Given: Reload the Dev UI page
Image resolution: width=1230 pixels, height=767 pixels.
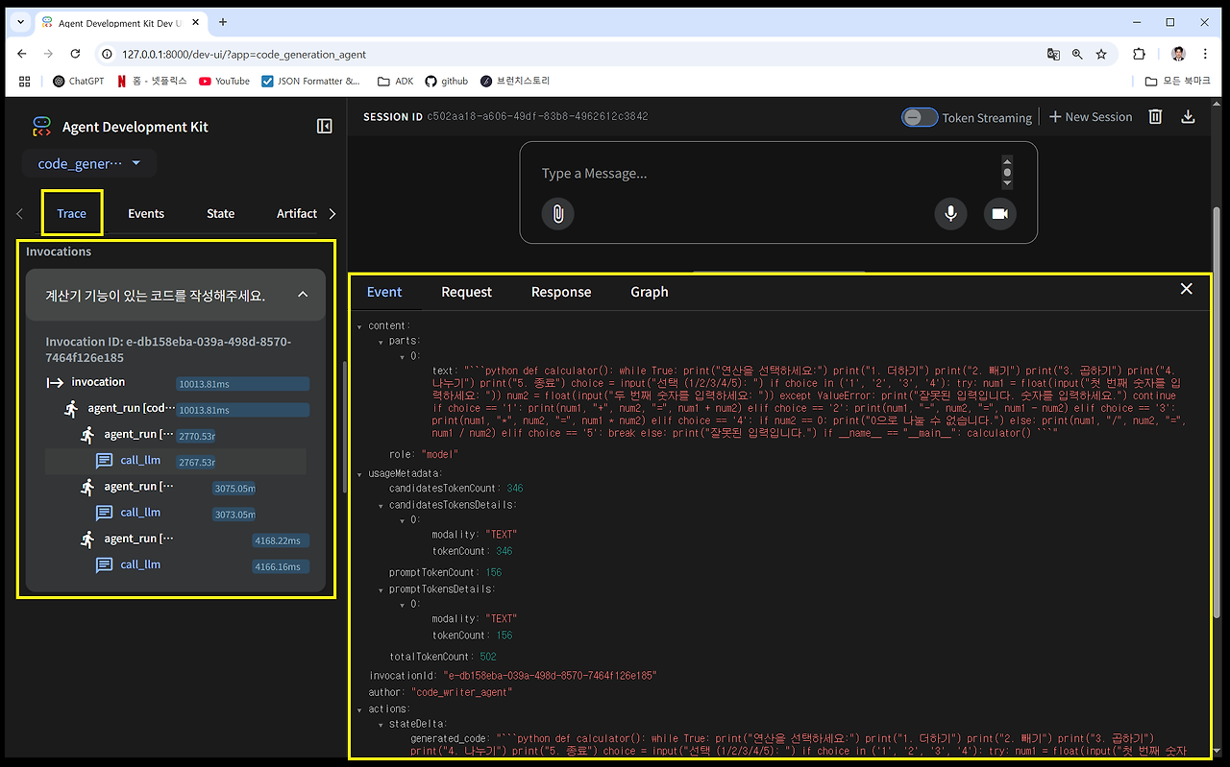Looking at the screenshot, I should pos(76,55).
